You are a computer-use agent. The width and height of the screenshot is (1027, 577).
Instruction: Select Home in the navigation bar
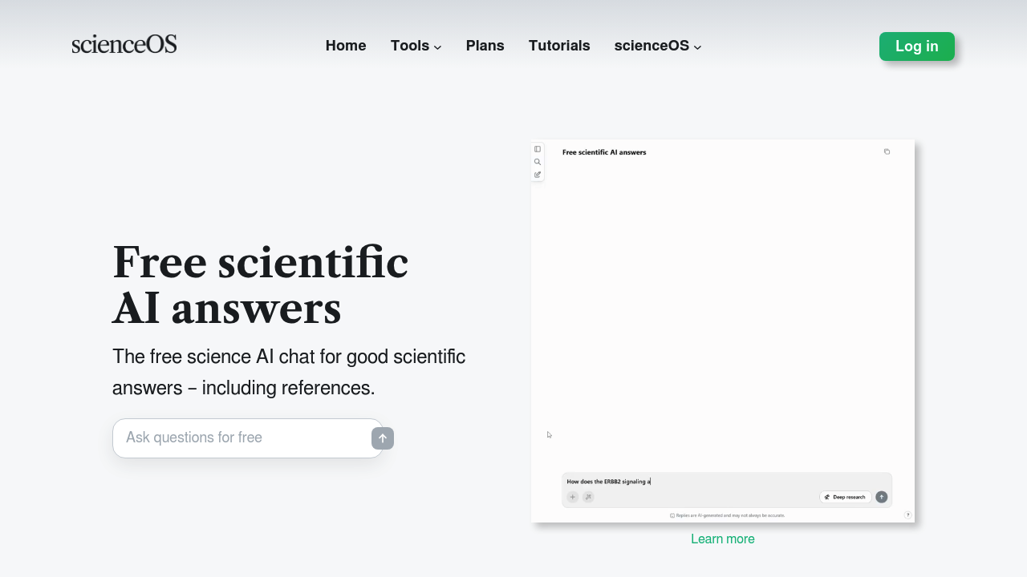(x=345, y=46)
